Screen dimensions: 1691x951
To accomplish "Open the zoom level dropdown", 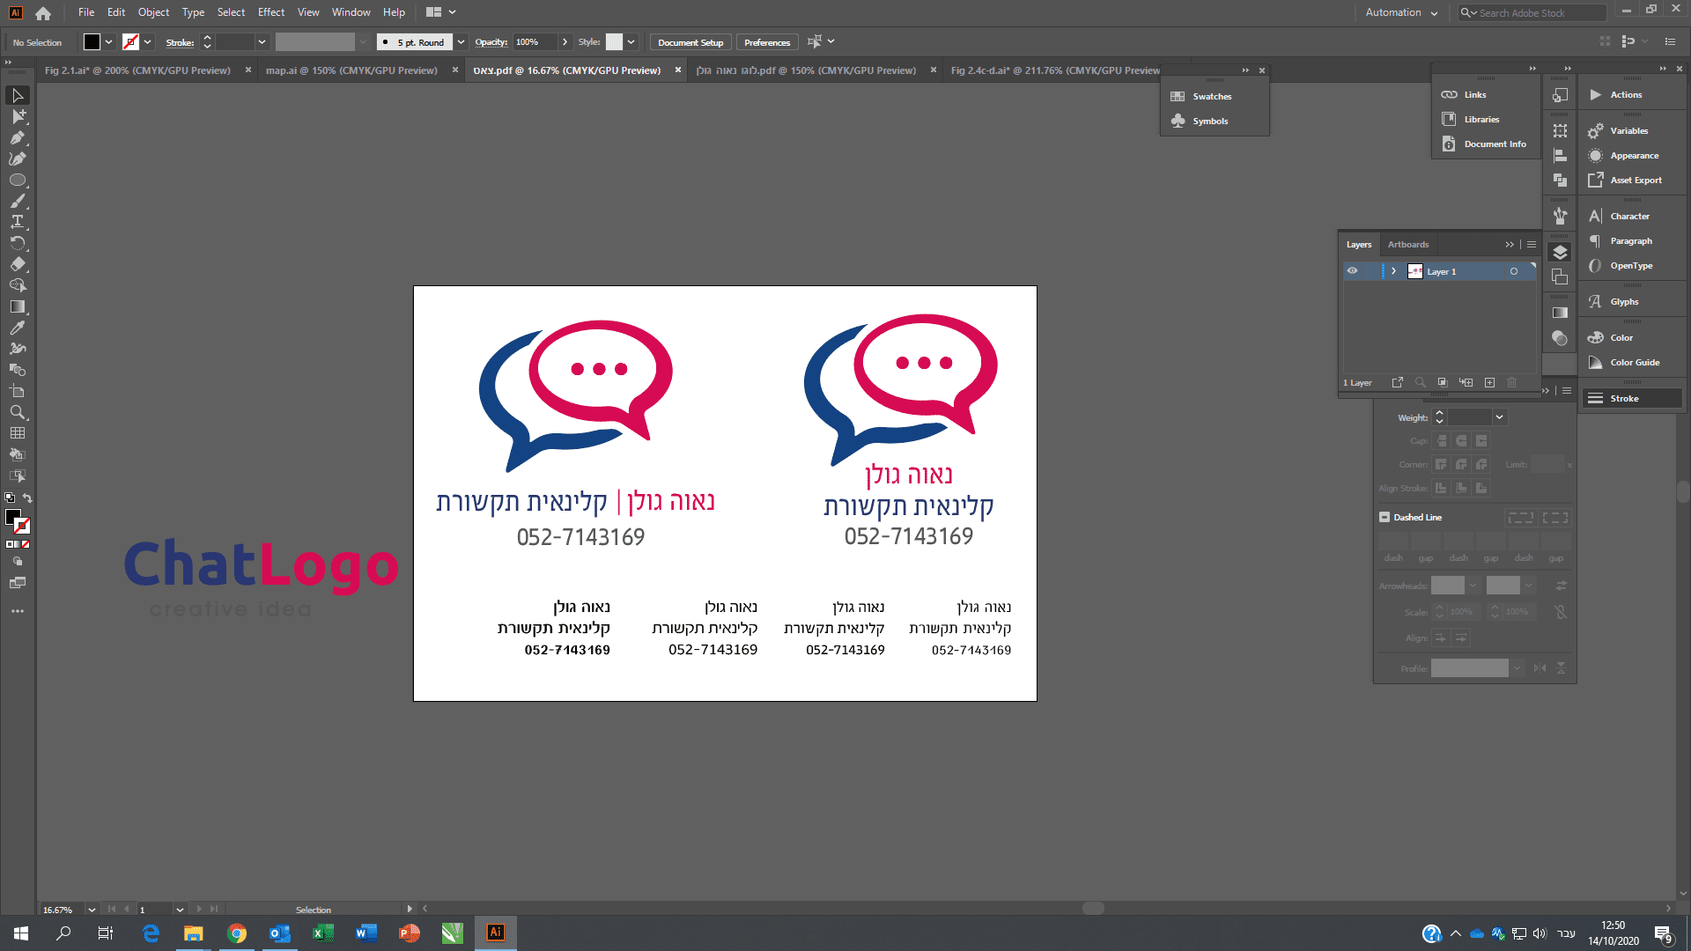I will [92, 910].
